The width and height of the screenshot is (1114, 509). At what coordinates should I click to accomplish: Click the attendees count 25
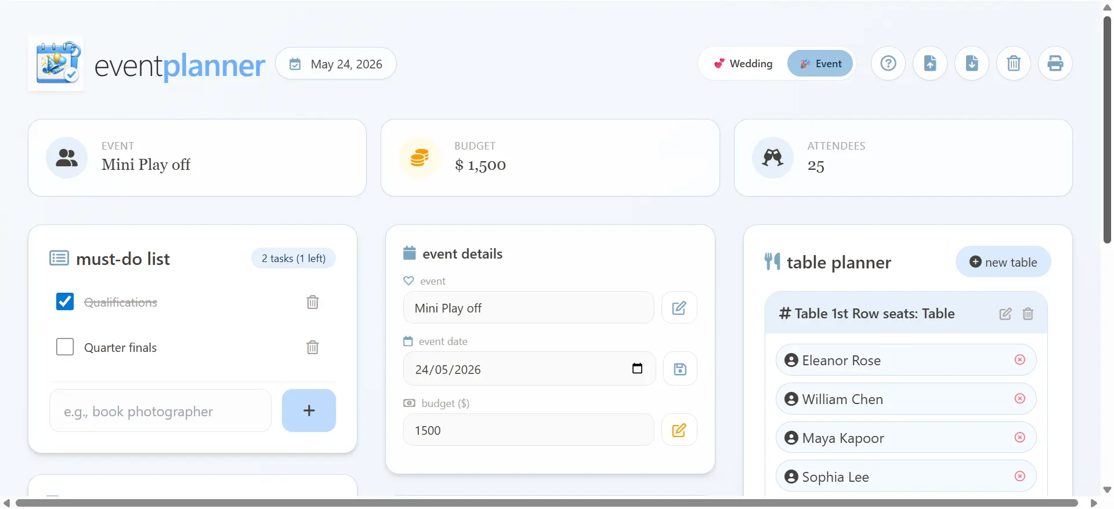click(x=816, y=166)
